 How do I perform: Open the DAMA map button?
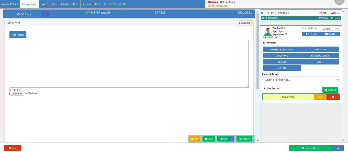pyautogui.click(x=330, y=34)
